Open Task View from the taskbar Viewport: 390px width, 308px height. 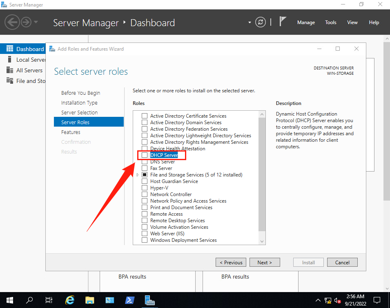point(49,300)
